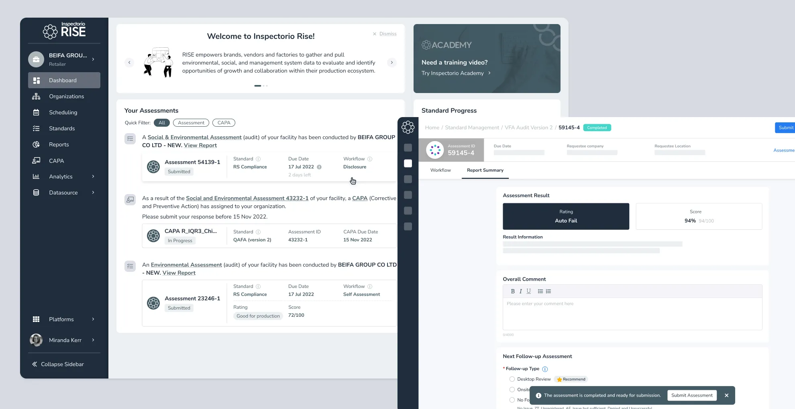Apply the Assessment quick filter
This screenshot has height=409, width=795.
(191, 123)
